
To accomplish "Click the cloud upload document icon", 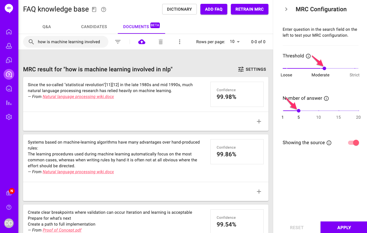I will click(x=142, y=42).
